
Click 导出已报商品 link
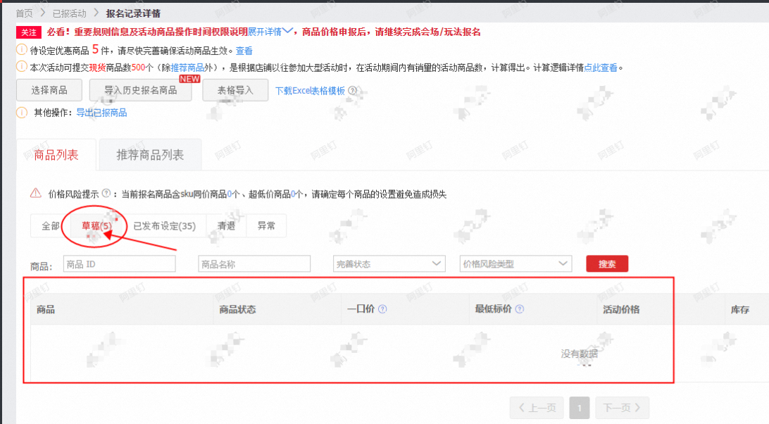(101, 113)
